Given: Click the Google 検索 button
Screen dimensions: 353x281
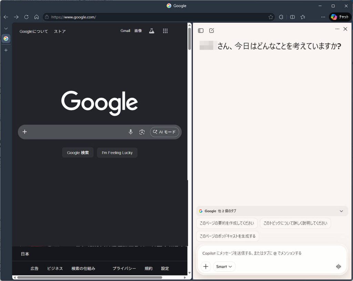Looking at the screenshot, I should click(x=78, y=153).
